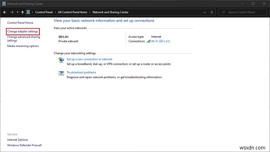Screen dimensions: 270x152
Task: Click the Search Control Panel field
Action: pyautogui.click(x=243, y=12)
